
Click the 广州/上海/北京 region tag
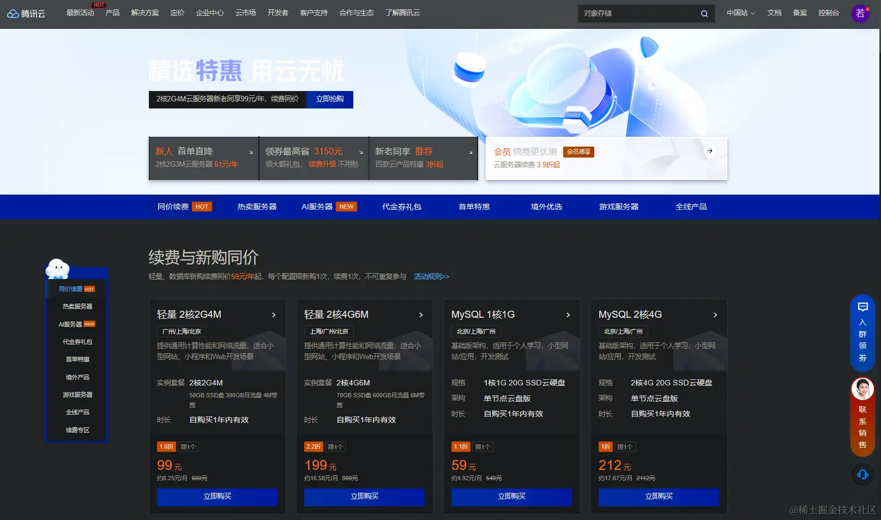(x=182, y=331)
